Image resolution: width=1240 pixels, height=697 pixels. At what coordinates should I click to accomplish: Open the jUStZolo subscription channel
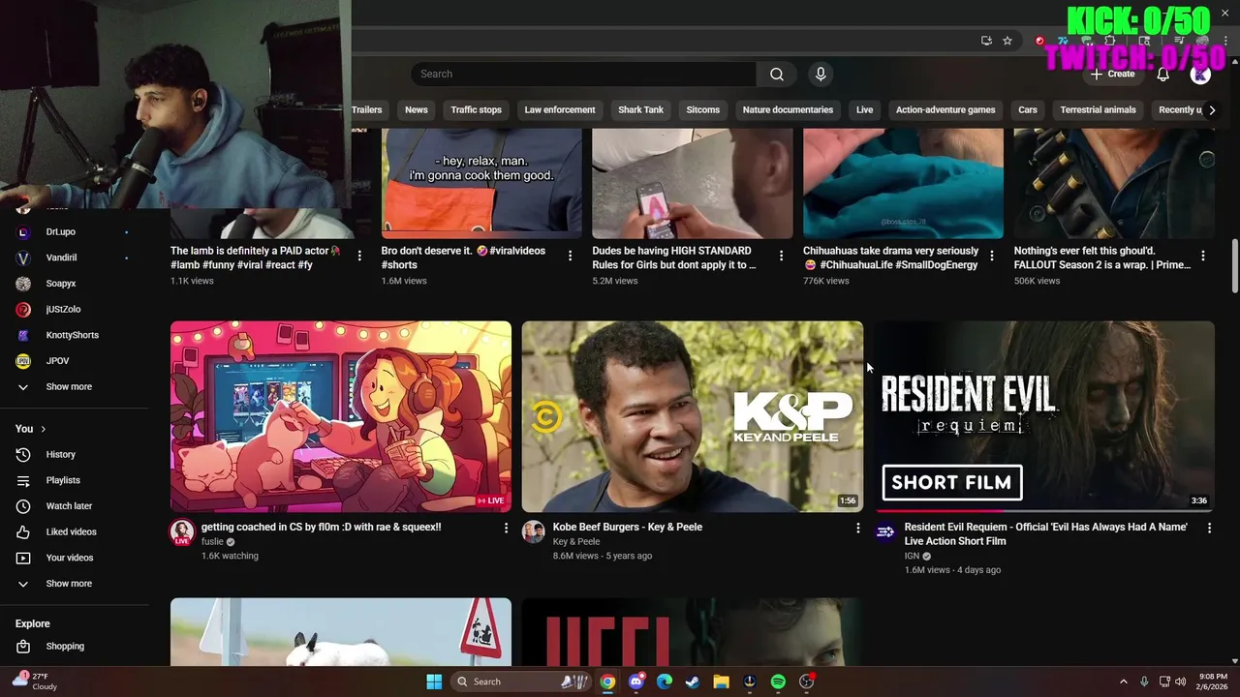point(63,310)
